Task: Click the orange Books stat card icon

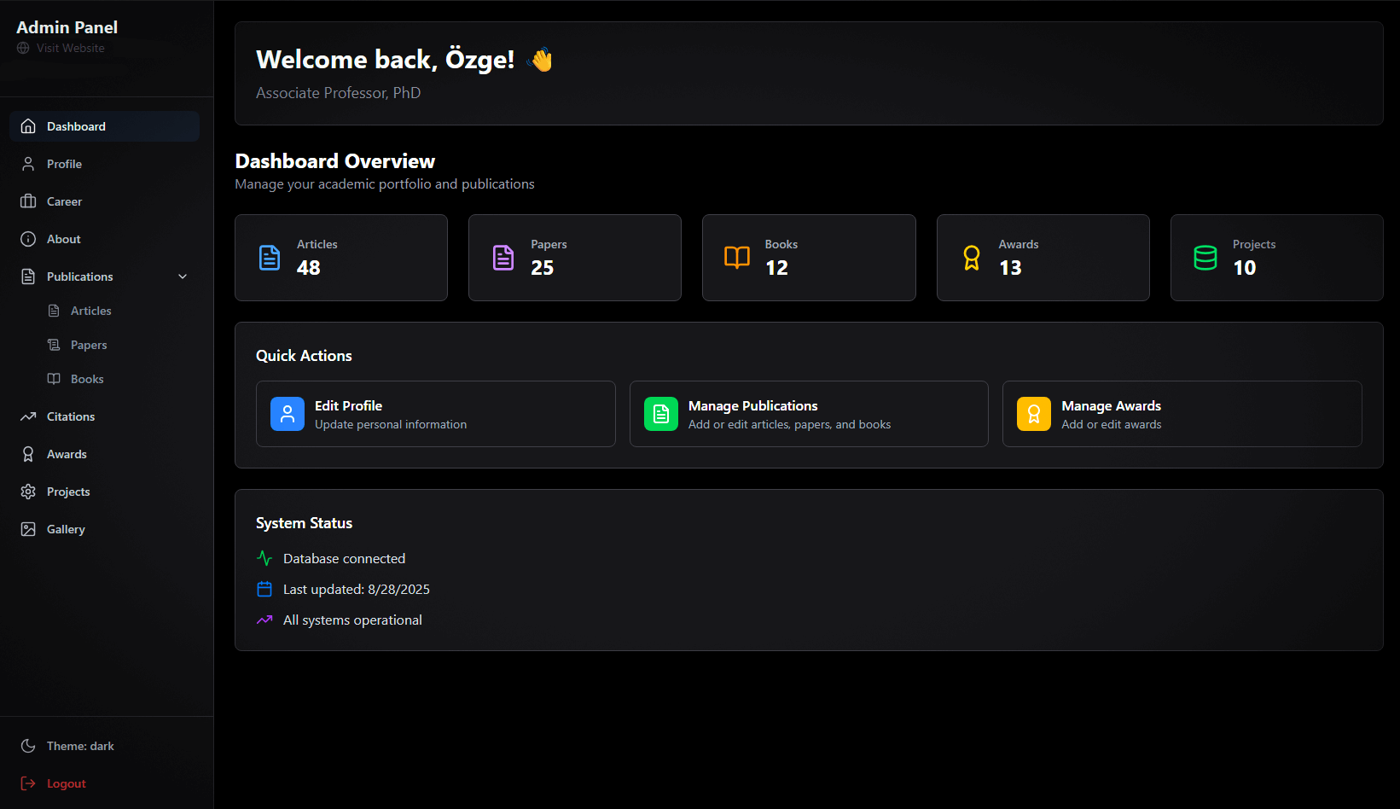Action: click(x=737, y=258)
